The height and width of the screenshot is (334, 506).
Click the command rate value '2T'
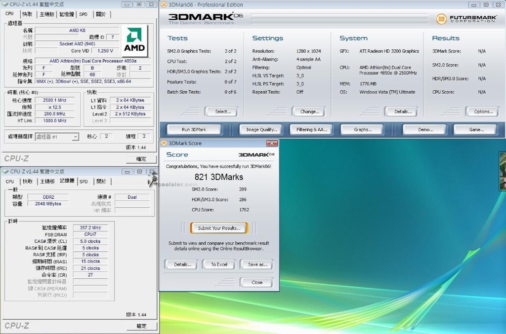pyautogui.click(x=90, y=275)
